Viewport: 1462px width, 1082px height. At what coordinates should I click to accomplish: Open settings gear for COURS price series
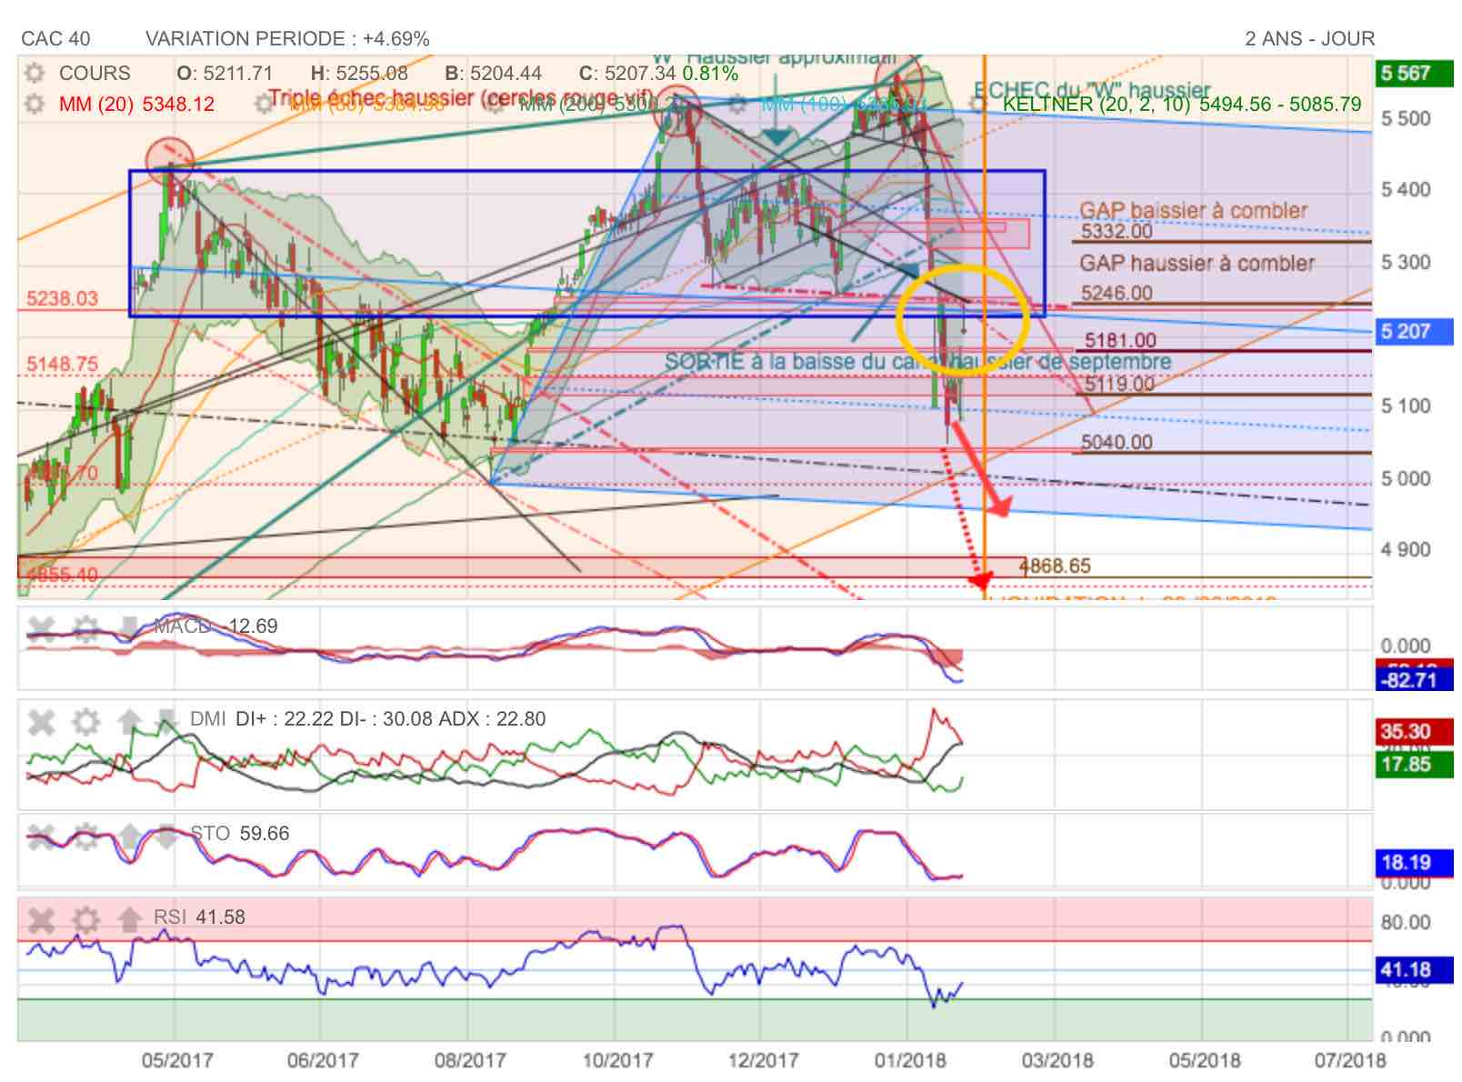(x=34, y=73)
